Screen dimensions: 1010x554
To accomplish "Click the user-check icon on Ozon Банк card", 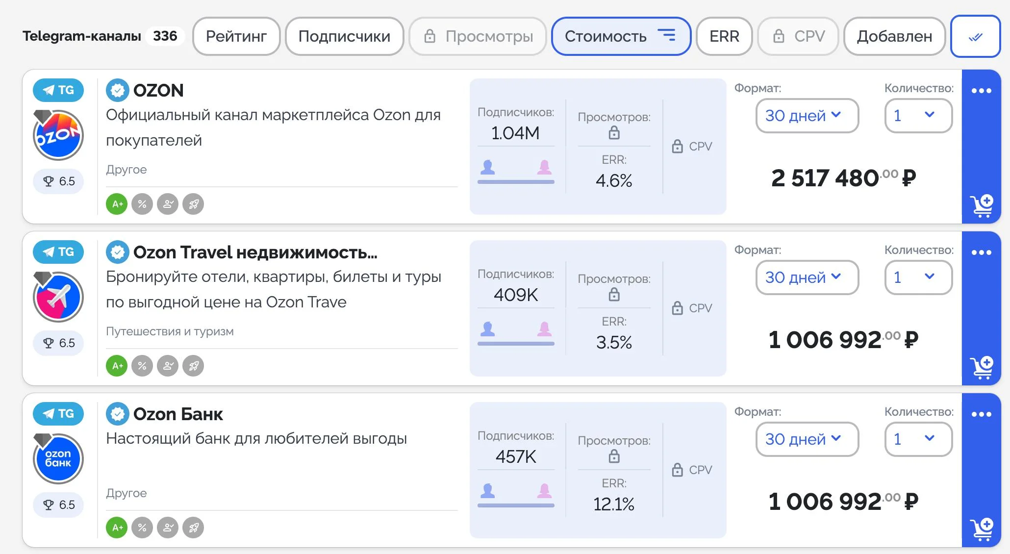I will coord(168,528).
